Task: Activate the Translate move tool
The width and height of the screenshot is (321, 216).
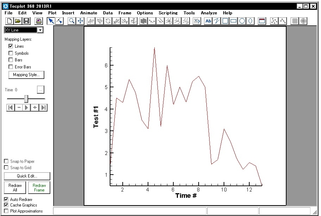Action: pyautogui.click(x=80, y=21)
